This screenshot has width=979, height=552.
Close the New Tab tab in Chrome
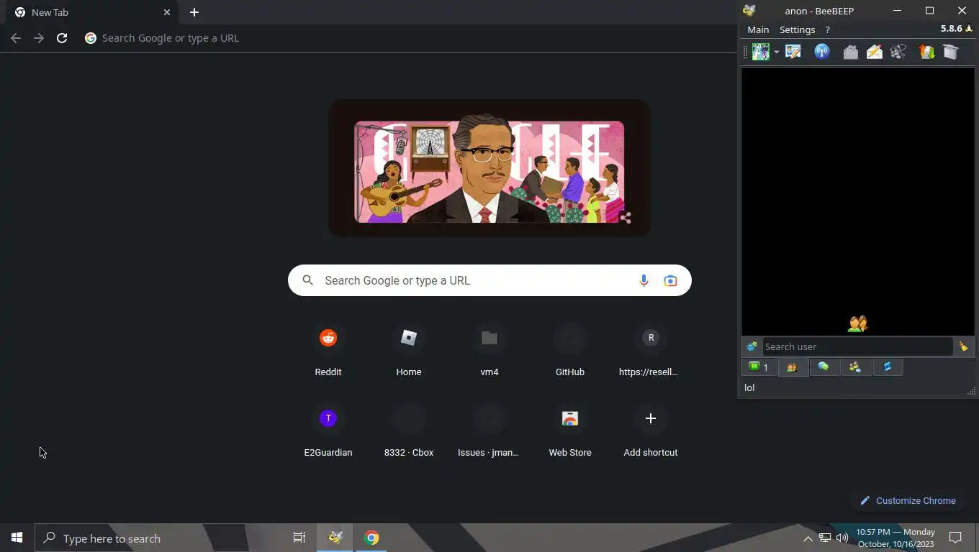[x=167, y=12]
